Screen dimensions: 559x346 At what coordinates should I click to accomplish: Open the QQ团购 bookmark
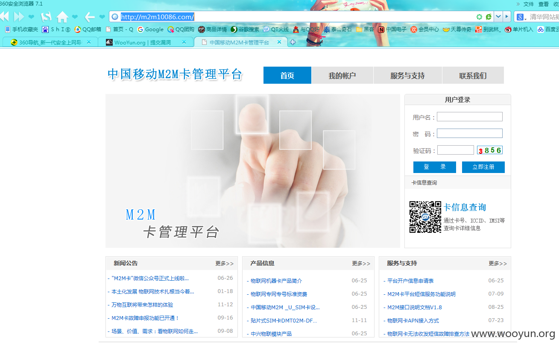click(181, 29)
